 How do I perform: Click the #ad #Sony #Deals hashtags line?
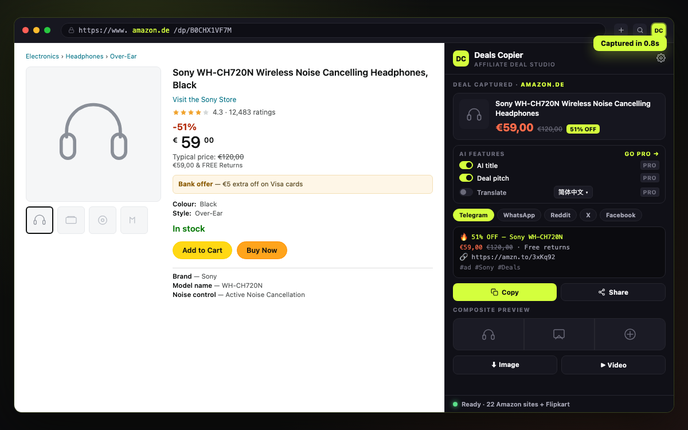[490, 267]
